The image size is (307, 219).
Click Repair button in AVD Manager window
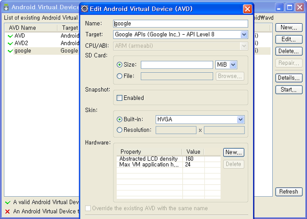[289, 63]
